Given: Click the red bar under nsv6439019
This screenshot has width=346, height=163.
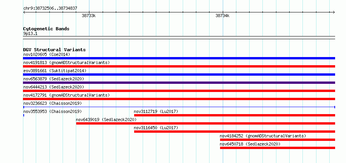Looking at the screenshot, I should pyautogui.click(x=206, y=123).
